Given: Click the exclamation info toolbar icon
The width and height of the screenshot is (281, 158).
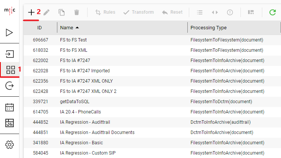Looking at the screenshot, I should [230, 12].
